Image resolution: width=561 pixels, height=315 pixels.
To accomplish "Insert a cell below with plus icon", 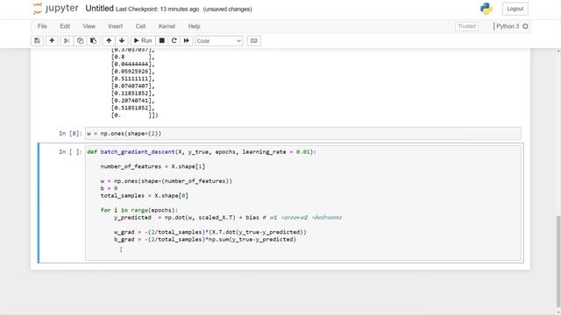I will point(52,41).
